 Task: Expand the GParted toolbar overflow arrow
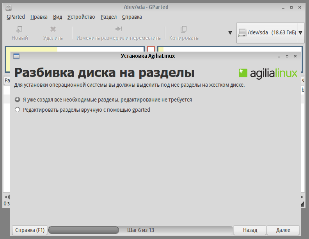point(230,33)
